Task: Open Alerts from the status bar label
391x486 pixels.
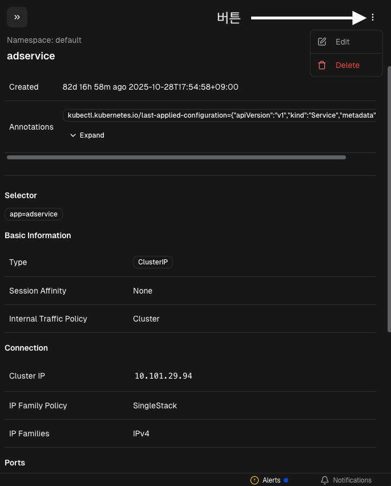Action: (x=271, y=480)
